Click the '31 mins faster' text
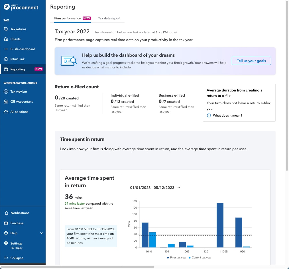This screenshot has height=269, width=289. [x=75, y=203]
